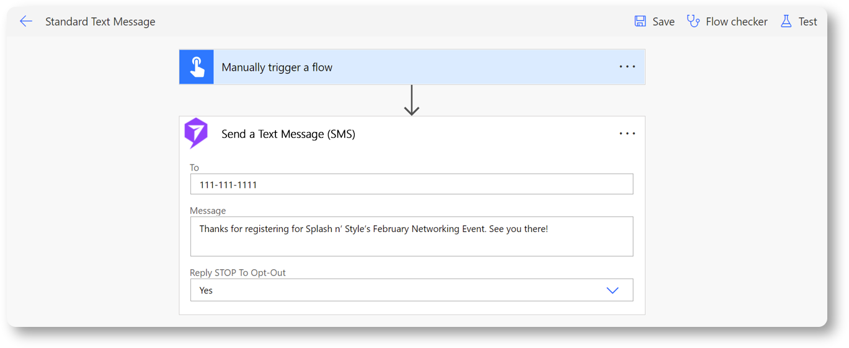The image size is (849, 348).
Task: Click the purple SMS connector icon
Action: pyautogui.click(x=196, y=133)
